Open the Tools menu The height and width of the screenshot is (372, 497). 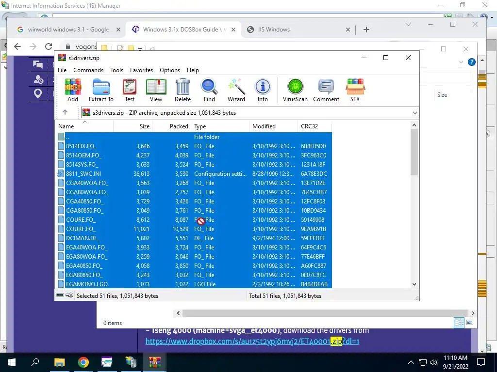click(x=116, y=70)
